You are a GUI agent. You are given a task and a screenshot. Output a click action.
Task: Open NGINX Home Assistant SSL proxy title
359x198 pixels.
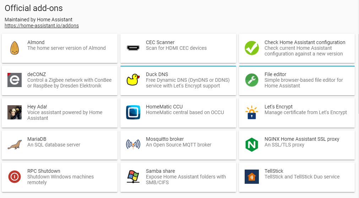tap(302, 139)
